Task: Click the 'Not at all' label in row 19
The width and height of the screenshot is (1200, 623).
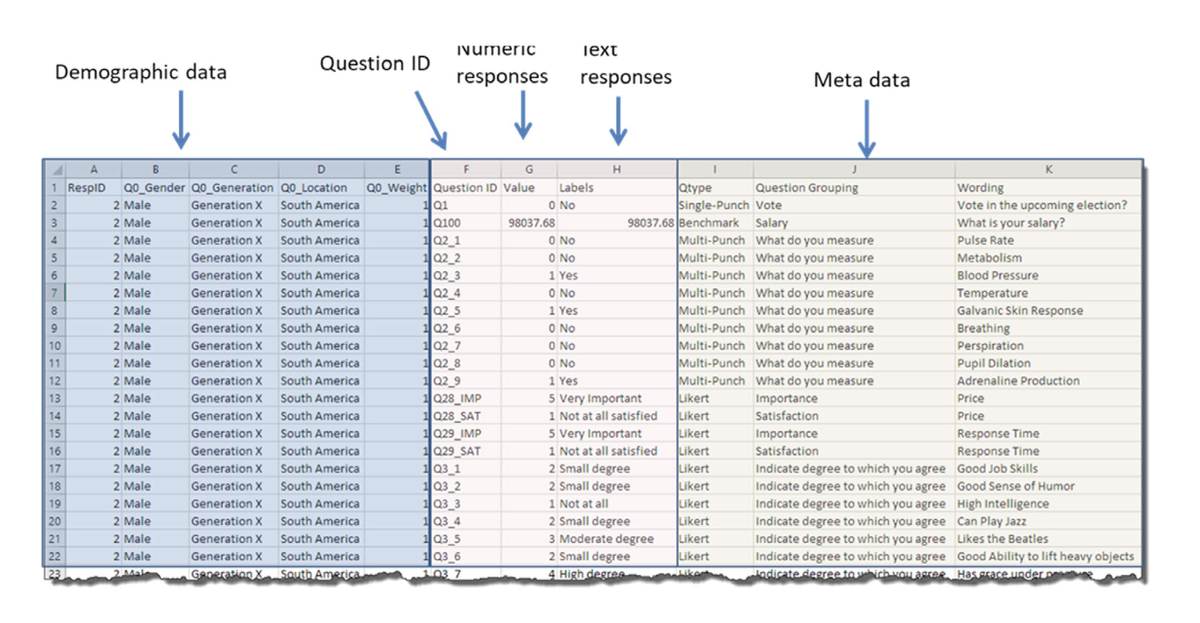Action: [x=616, y=504]
